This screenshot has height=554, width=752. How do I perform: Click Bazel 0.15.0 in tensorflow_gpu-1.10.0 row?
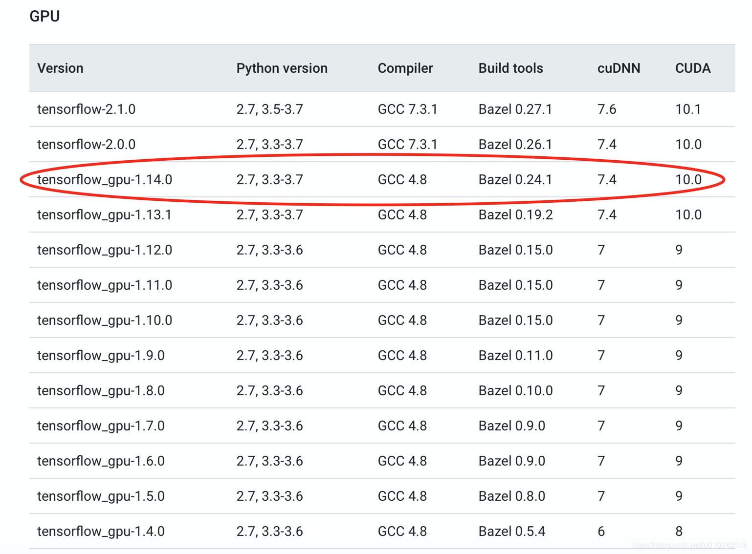515,320
